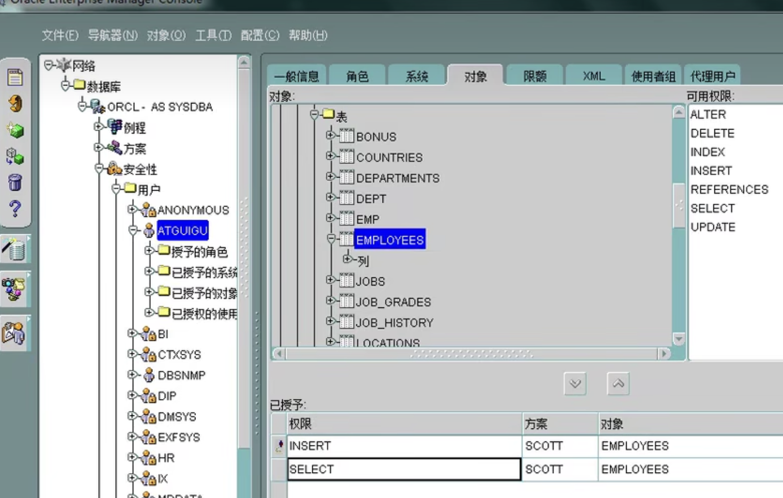This screenshot has width=783, height=498.
Task: Click the row marker icon beside INSERT
Action: [279, 447]
